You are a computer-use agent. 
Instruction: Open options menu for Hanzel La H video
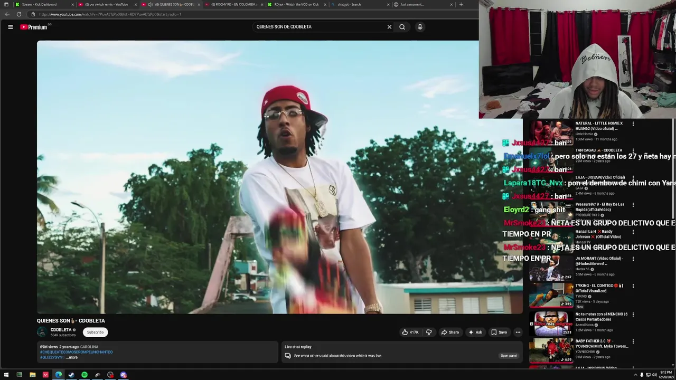(x=633, y=232)
